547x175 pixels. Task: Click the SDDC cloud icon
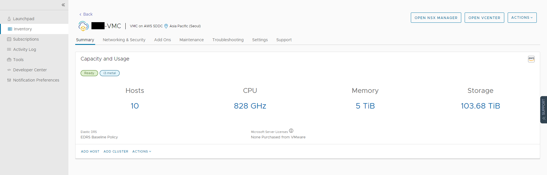click(x=83, y=26)
